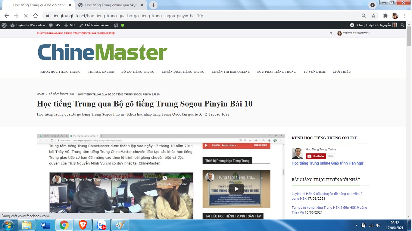The height and width of the screenshot is (231, 412).
Task: Select TỪ VỰNG HSK in navigation
Action: coord(314,72)
